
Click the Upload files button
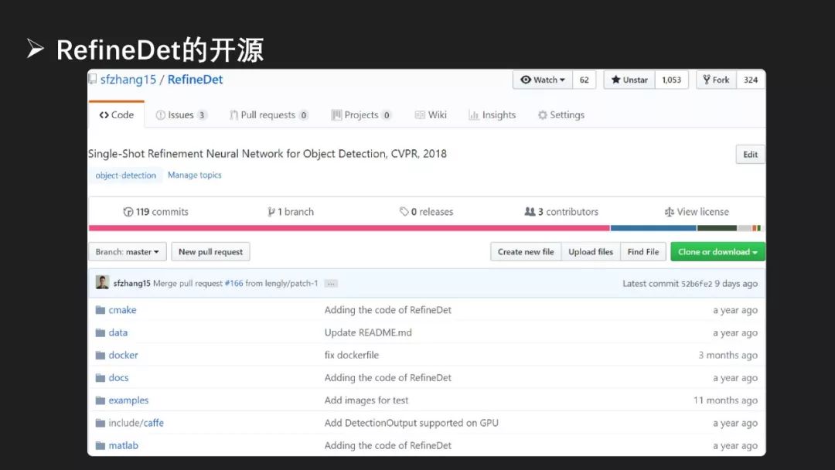(591, 252)
